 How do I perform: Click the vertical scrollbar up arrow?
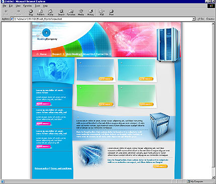[213, 24]
